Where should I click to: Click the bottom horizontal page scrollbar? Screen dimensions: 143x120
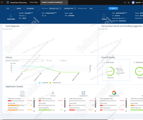55,120
